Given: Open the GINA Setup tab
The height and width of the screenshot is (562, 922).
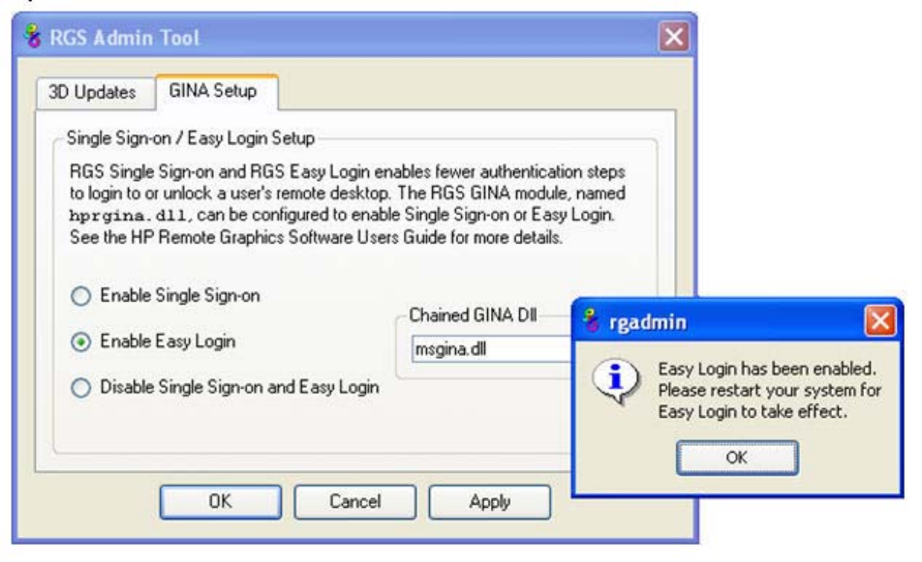Looking at the screenshot, I should coord(215,91).
